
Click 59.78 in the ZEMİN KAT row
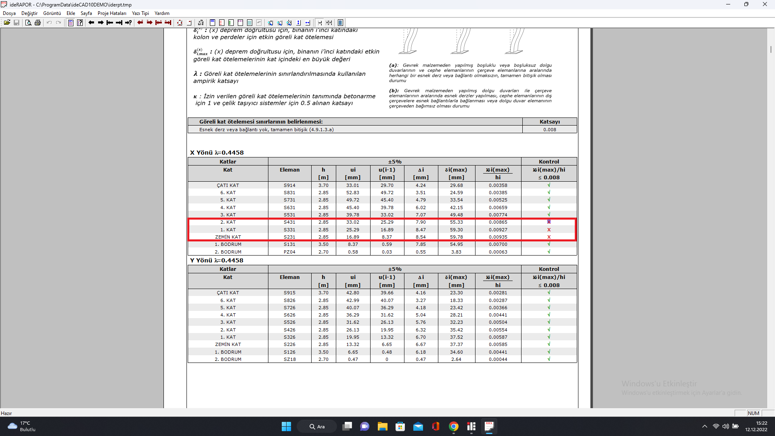[457, 237]
